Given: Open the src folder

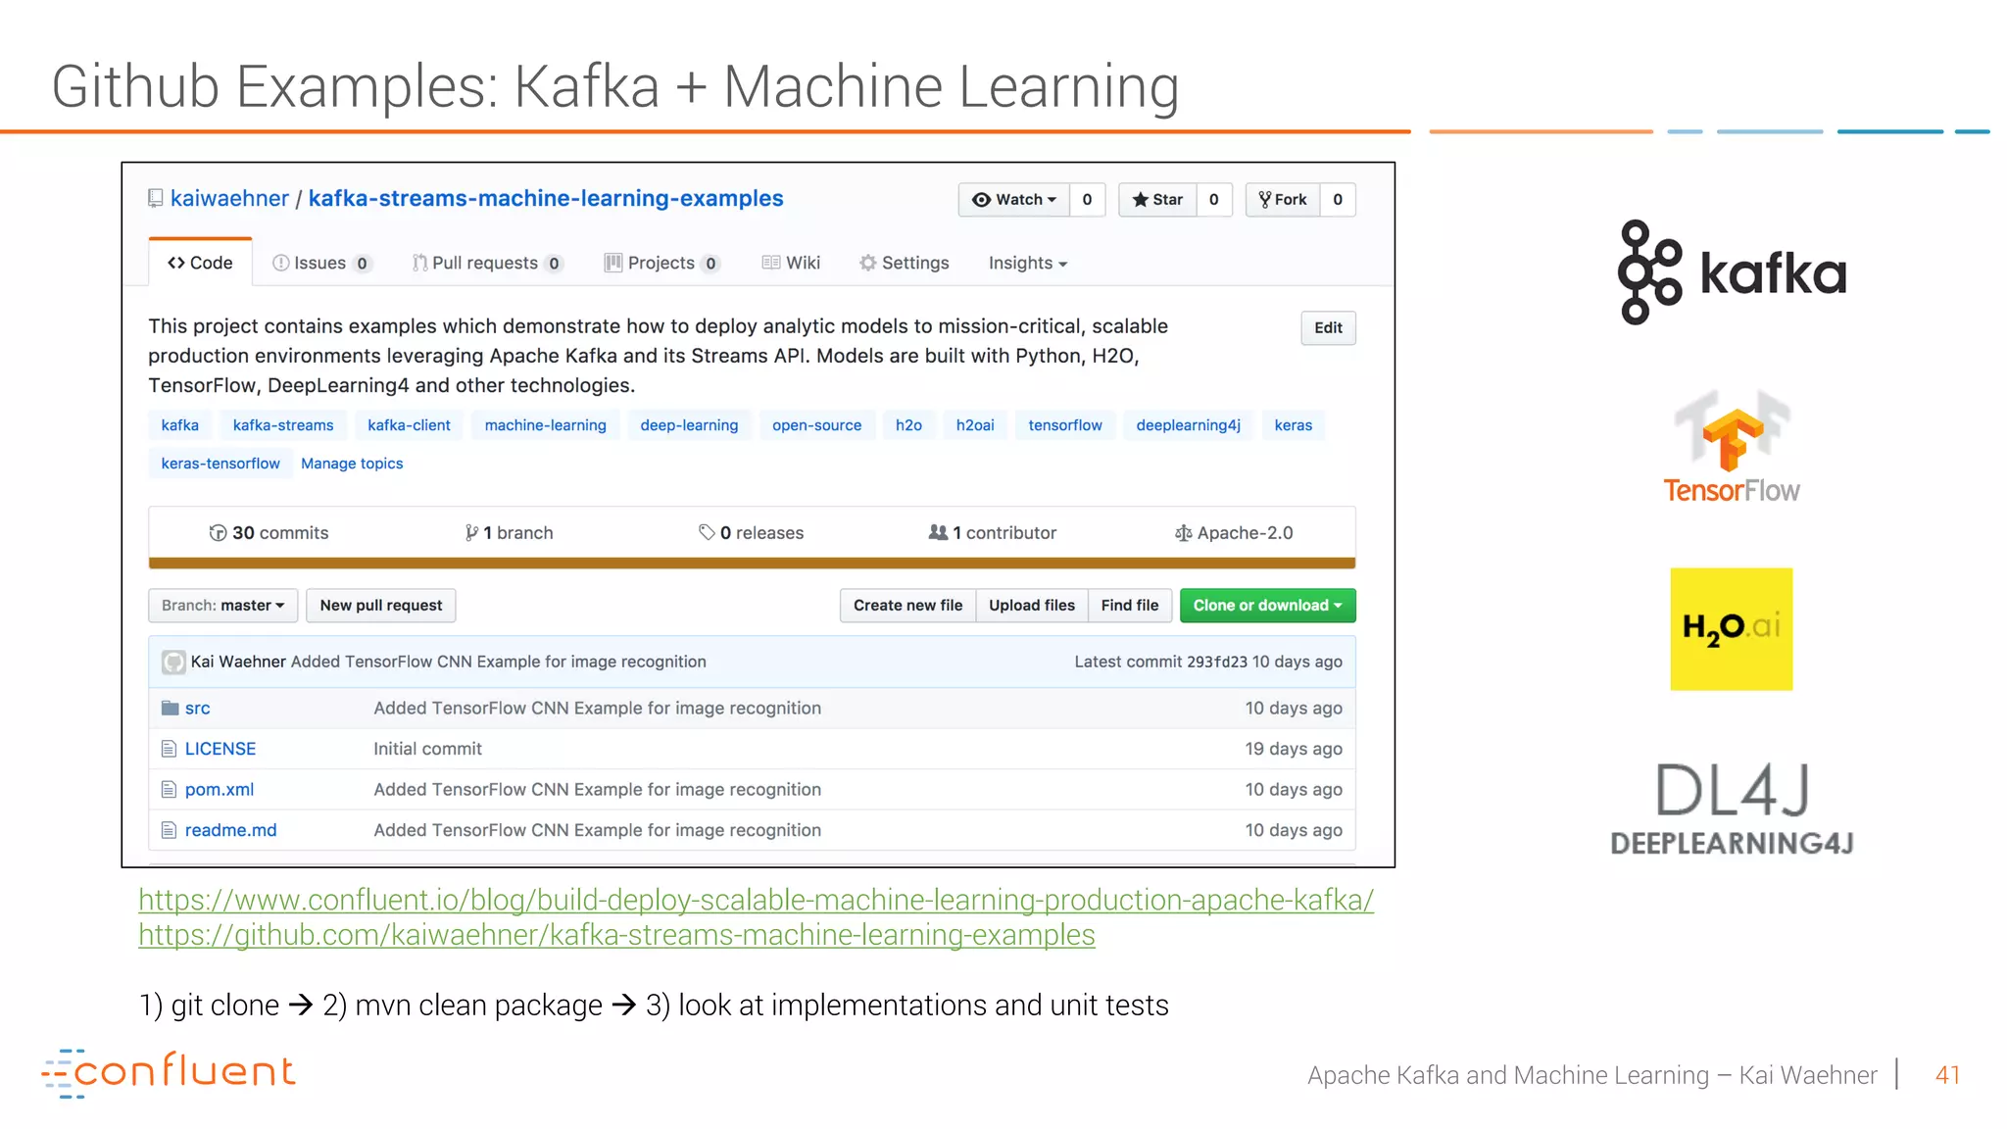Looking at the screenshot, I should 198,709.
